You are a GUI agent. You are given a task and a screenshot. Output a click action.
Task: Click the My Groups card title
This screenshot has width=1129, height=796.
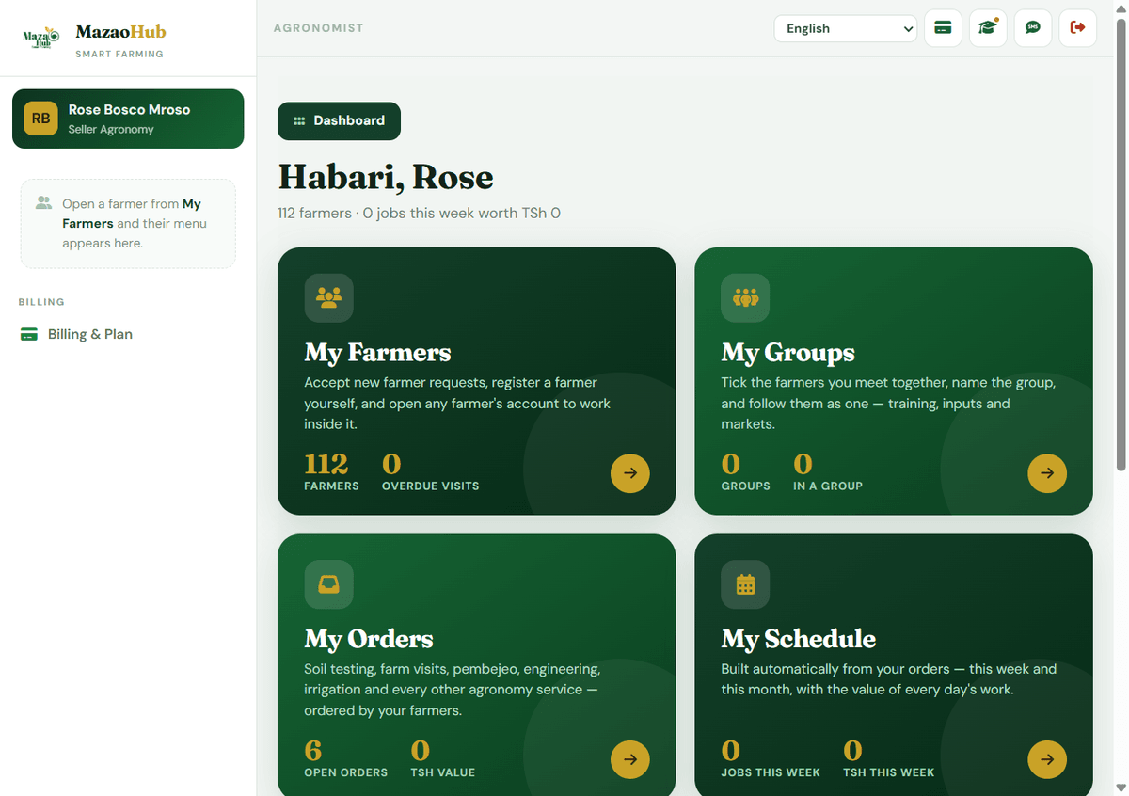(787, 353)
